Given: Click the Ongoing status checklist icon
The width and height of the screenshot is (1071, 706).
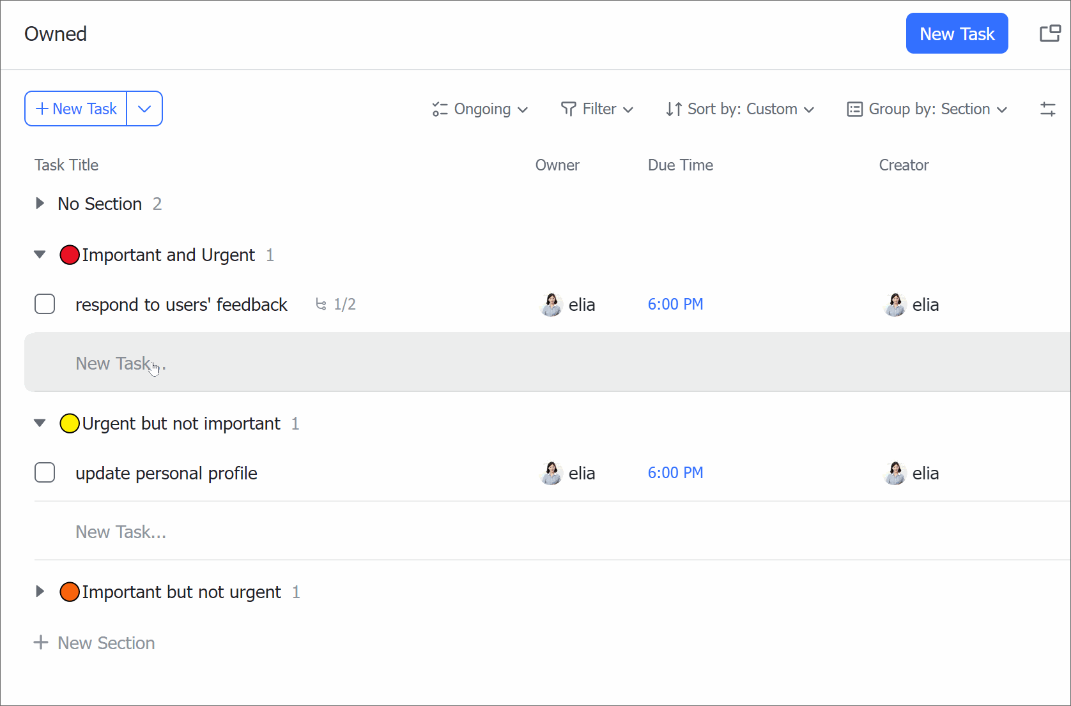Looking at the screenshot, I should click(440, 109).
